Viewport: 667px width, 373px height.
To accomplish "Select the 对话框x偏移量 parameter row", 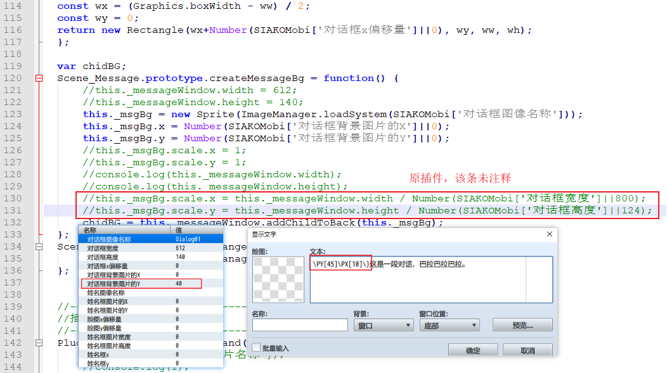I will [151, 266].
